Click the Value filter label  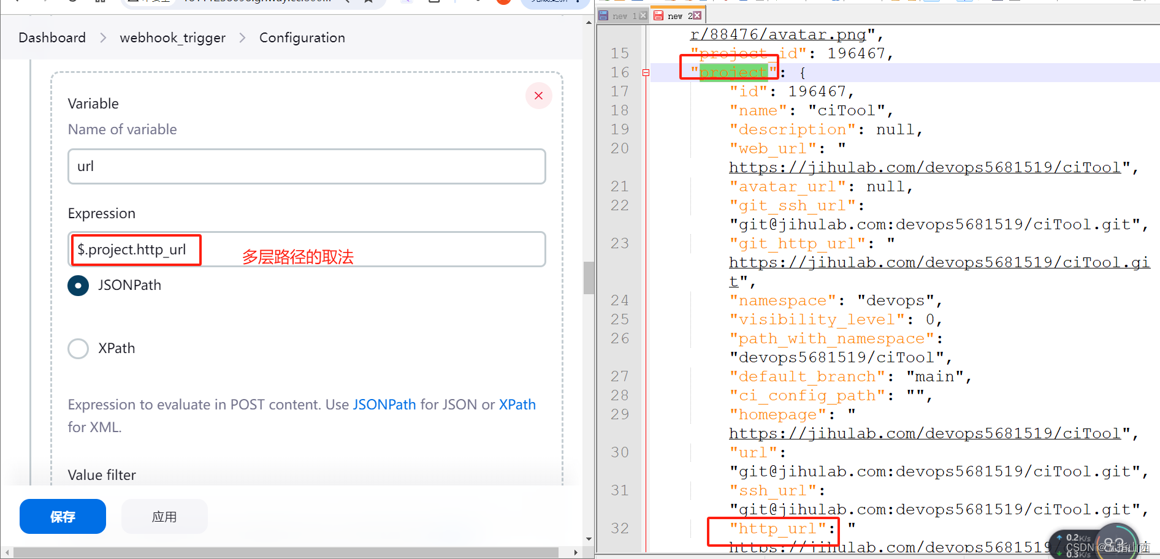[102, 475]
